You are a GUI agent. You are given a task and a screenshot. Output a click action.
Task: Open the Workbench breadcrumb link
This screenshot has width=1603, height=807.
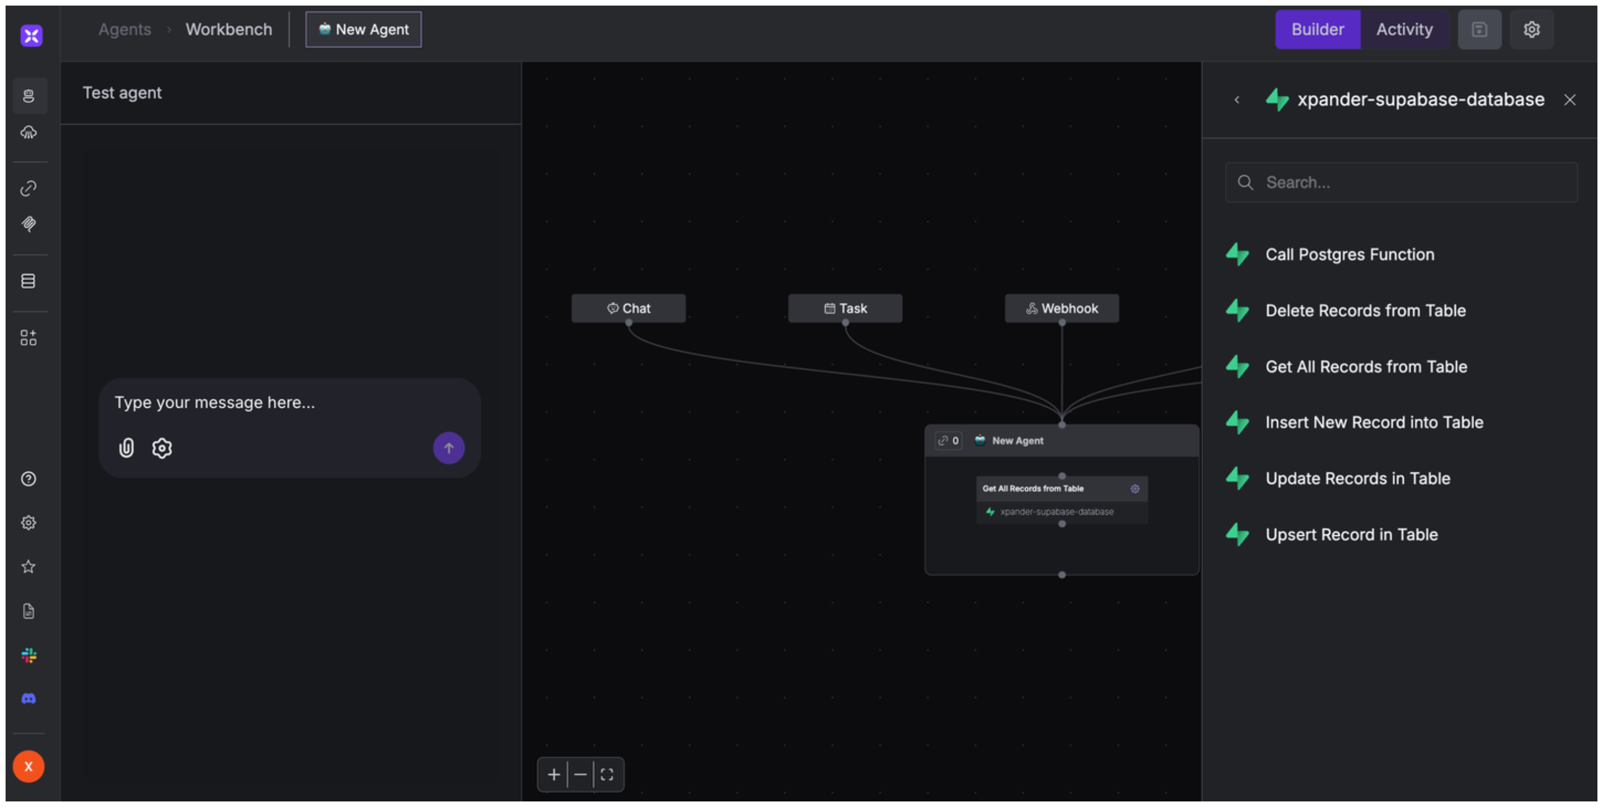pos(228,29)
